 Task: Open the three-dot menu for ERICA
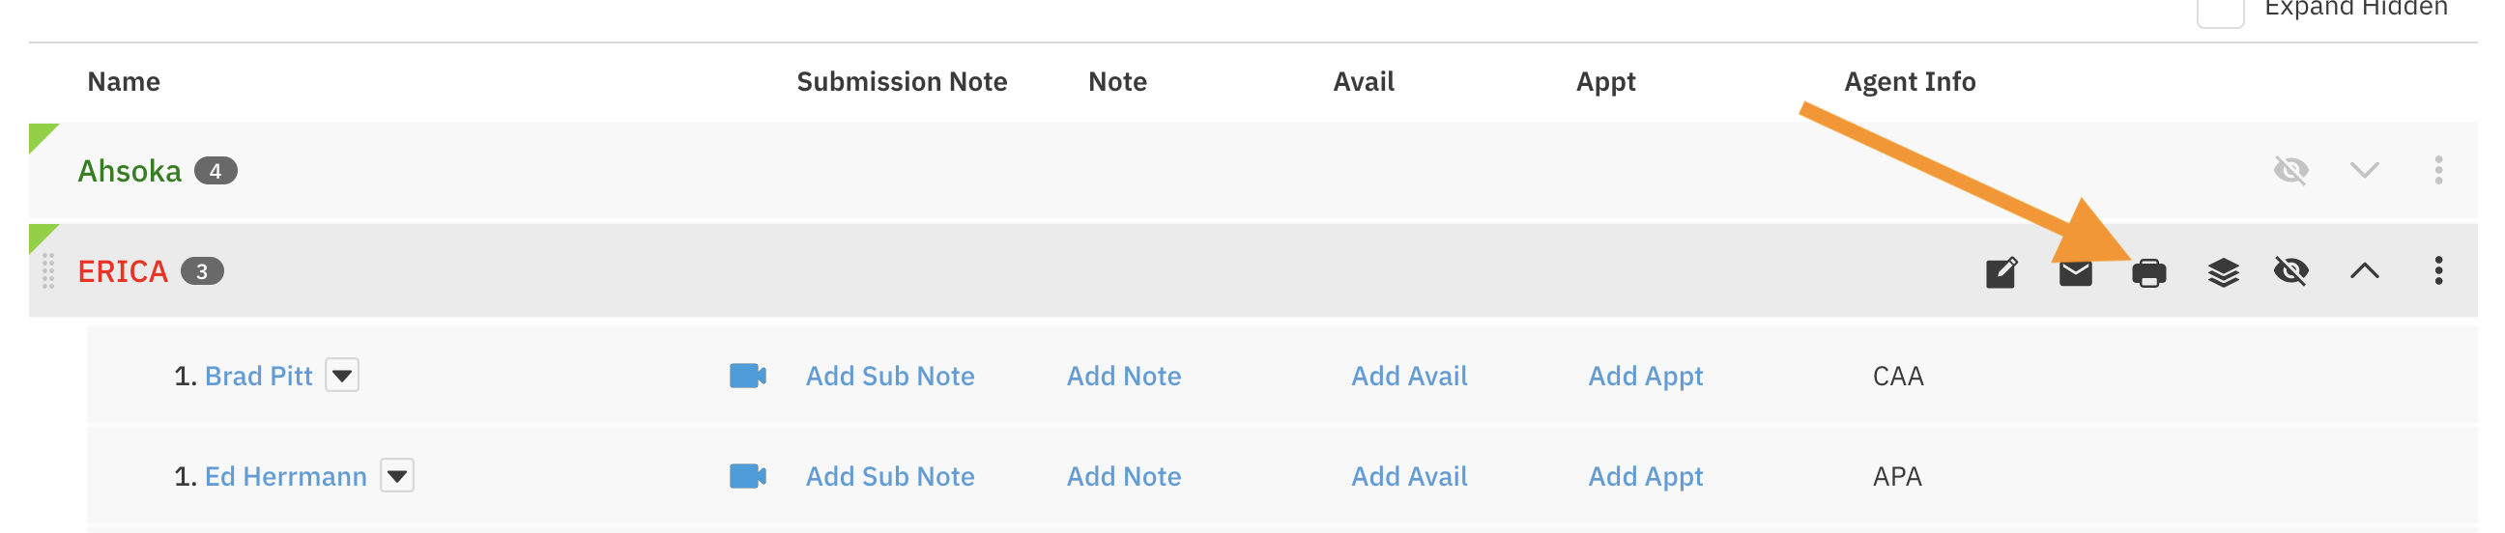(x=2438, y=271)
